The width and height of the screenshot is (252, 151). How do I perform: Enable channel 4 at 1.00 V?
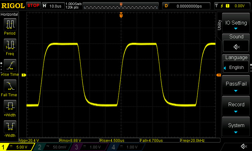click(x=126, y=147)
